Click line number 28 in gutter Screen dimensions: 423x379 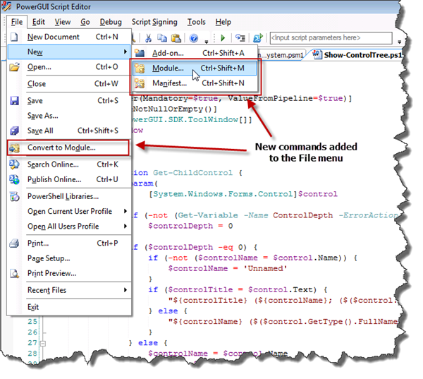(32, 354)
